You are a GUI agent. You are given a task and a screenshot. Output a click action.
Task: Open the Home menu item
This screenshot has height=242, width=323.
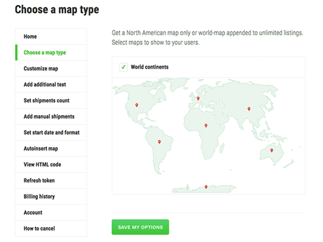coord(30,36)
